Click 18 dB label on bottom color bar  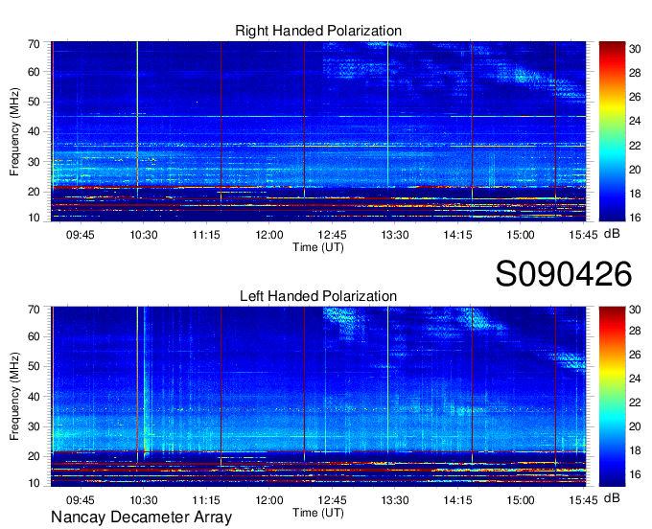tap(635, 450)
